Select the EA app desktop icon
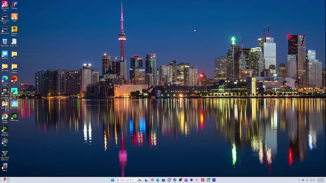The height and width of the screenshot is (183, 326). click(14, 80)
